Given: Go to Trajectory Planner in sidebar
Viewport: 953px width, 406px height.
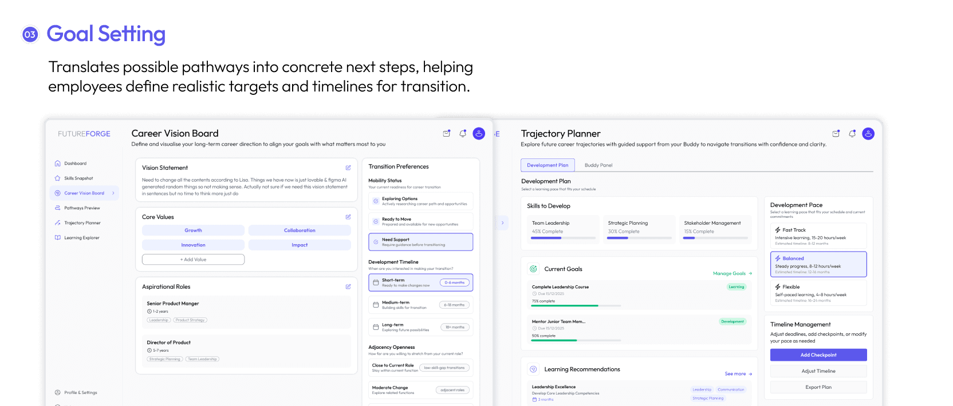Looking at the screenshot, I should 82,223.
